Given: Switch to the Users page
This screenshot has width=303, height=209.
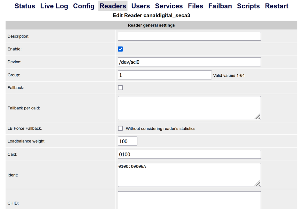Looking at the screenshot, I should [x=140, y=6].
